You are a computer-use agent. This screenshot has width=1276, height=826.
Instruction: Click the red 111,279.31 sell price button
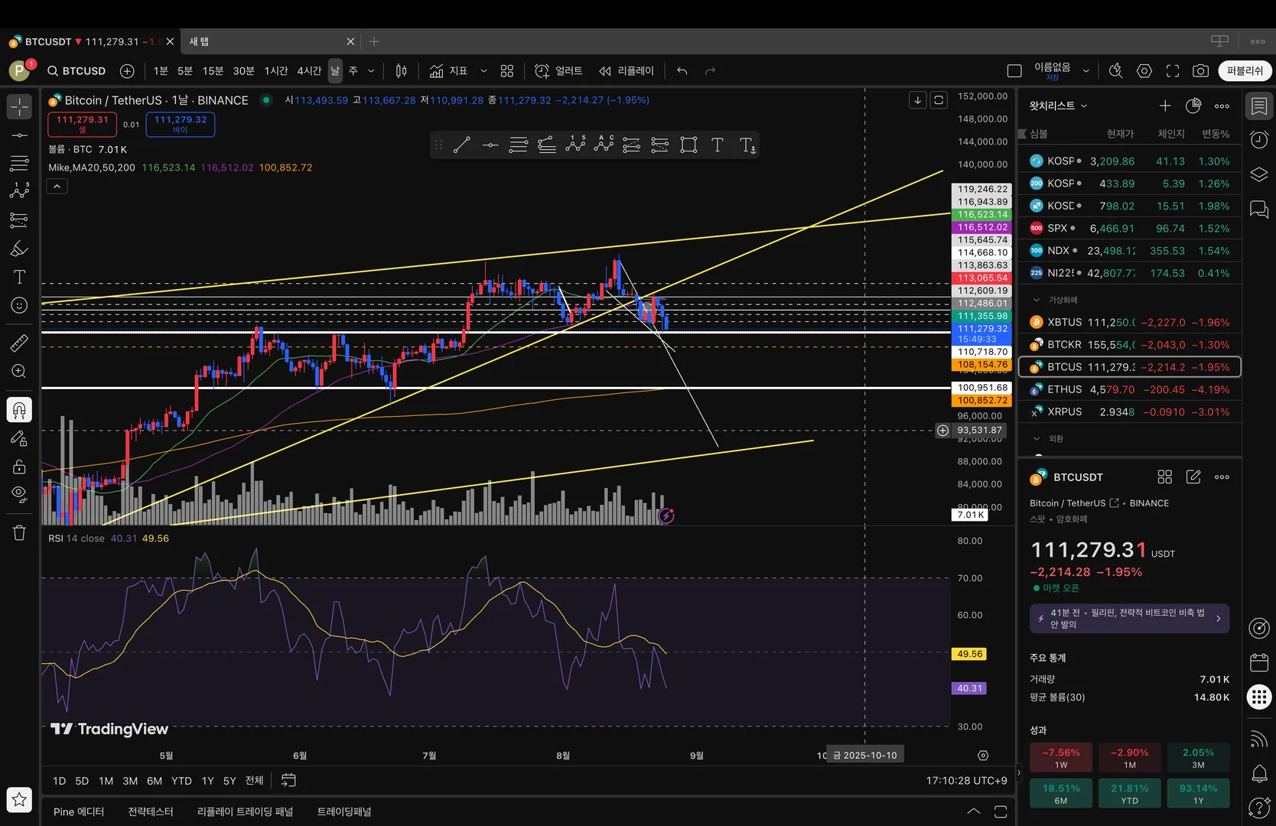83,124
